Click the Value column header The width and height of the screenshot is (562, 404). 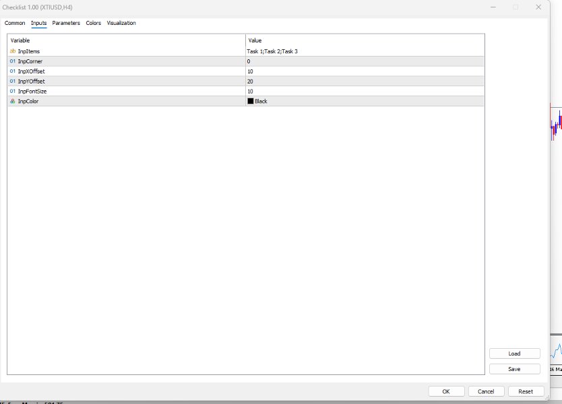[365, 40]
